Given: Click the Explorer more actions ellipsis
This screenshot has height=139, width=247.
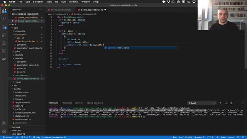Looking at the screenshot, I should tap(41, 10).
